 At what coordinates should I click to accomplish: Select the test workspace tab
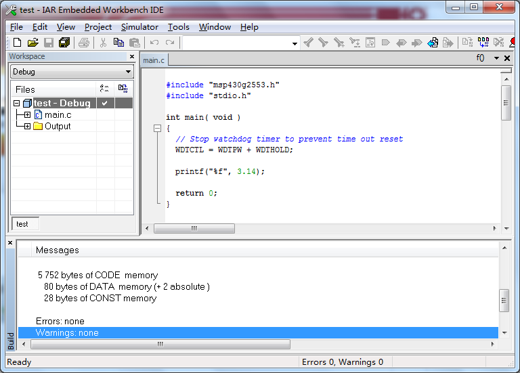22,223
